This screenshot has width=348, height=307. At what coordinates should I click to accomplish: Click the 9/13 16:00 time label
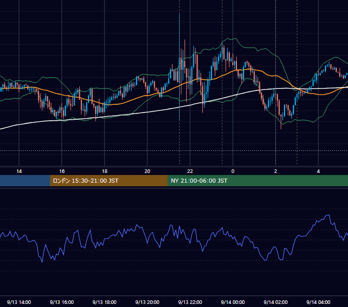click(x=62, y=302)
